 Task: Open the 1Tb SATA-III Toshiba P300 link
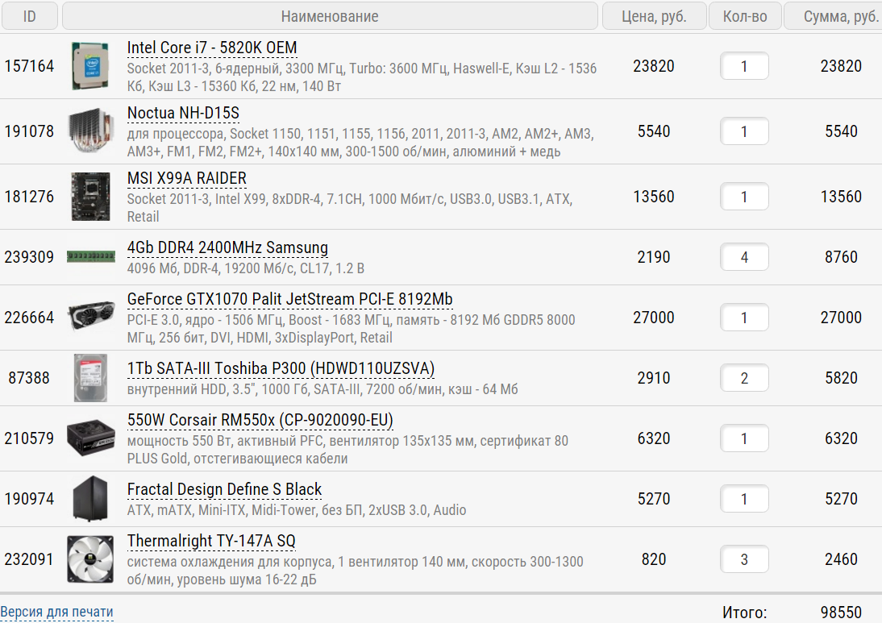pyautogui.click(x=281, y=369)
